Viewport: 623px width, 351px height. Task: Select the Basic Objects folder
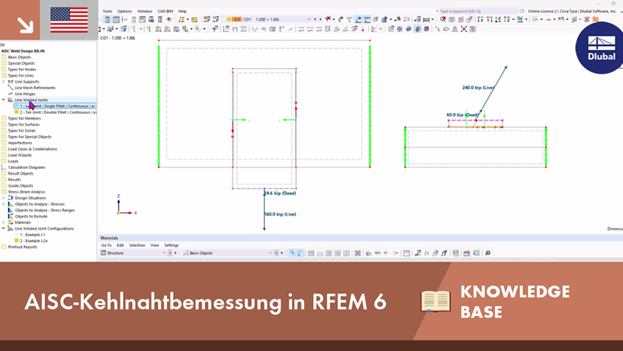click(x=20, y=57)
